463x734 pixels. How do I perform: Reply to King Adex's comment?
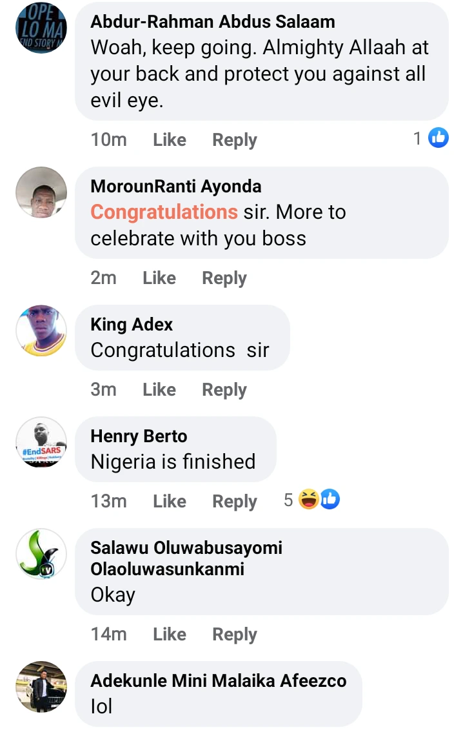coord(224,390)
